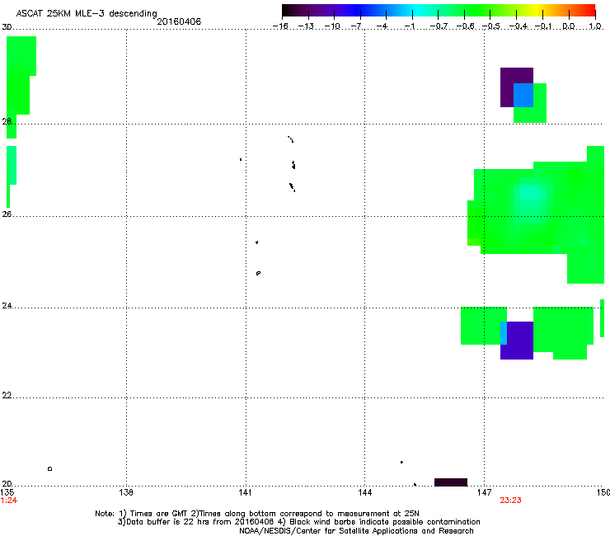Viewport: 610px width, 536px height.
Task: Click the blue data cell near 28.5N 148E
Action: click(523, 95)
